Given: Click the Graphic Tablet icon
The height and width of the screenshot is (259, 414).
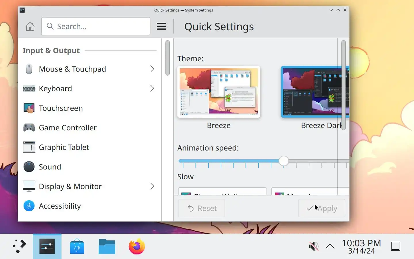Looking at the screenshot, I should (x=29, y=147).
